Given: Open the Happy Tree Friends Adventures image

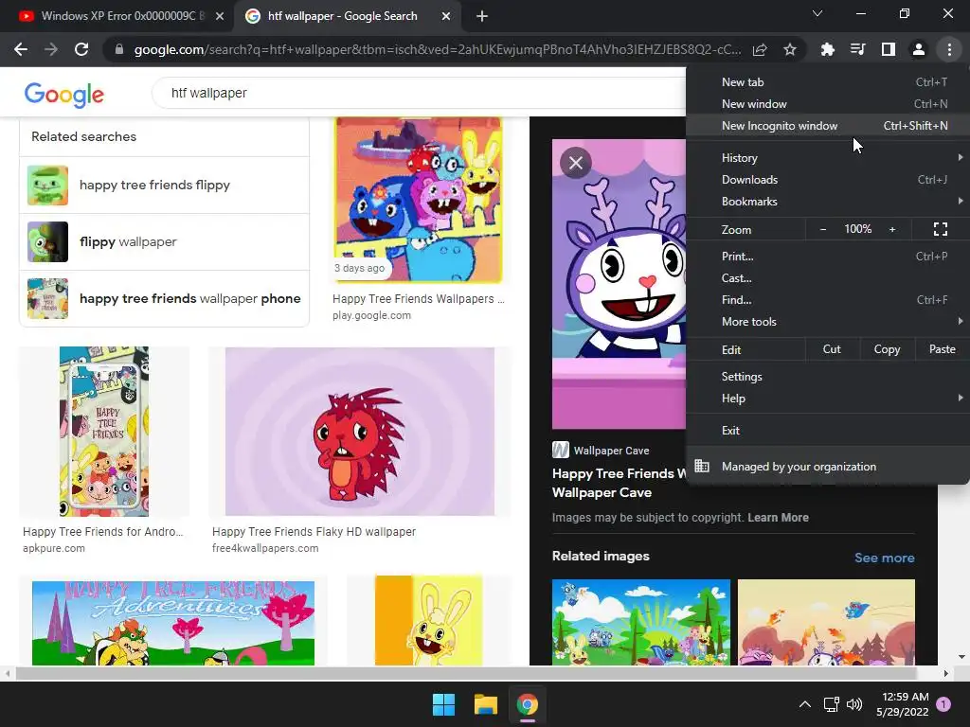Looking at the screenshot, I should pyautogui.click(x=173, y=623).
